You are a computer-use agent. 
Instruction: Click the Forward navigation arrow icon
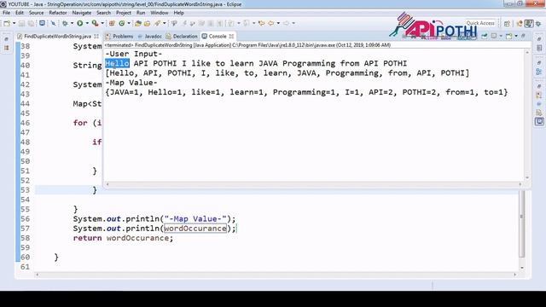(287, 23)
